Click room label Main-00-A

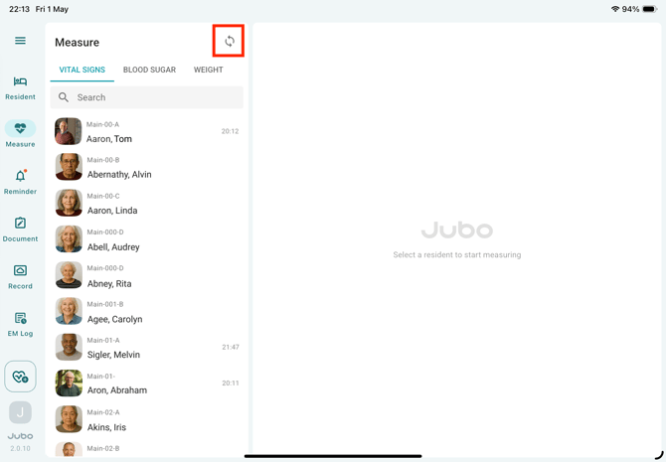click(x=102, y=124)
